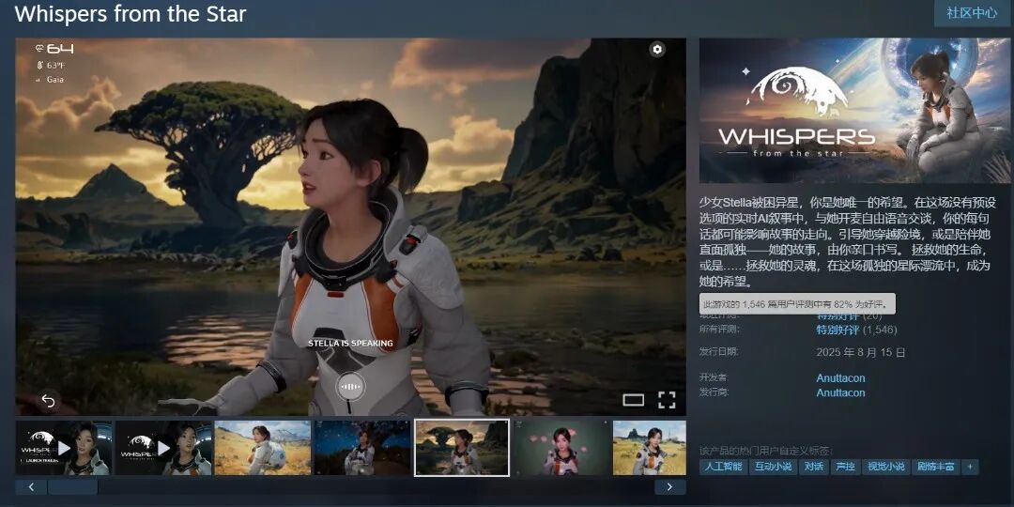Select the starry night screenshot thumbnail
1014x507 pixels.
[362, 448]
